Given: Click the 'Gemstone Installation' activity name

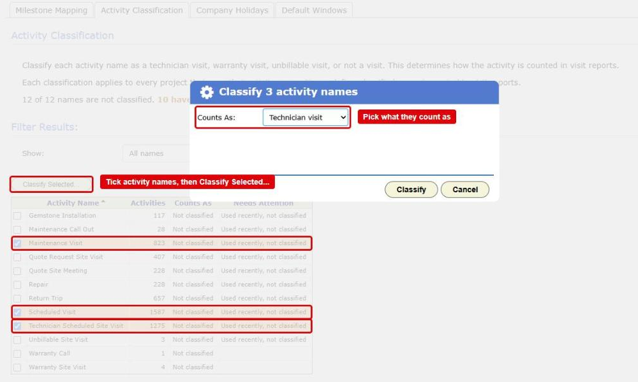Looking at the screenshot, I should [63, 216].
